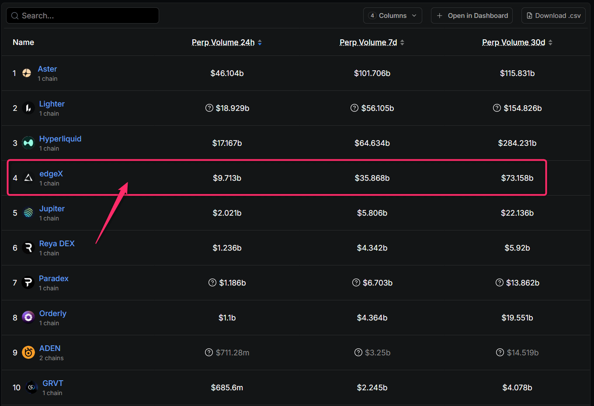Click help icon next to ADEN $3.25b
Image resolution: width=594 pixels, height=406 pixels.
tap(358, 352)
